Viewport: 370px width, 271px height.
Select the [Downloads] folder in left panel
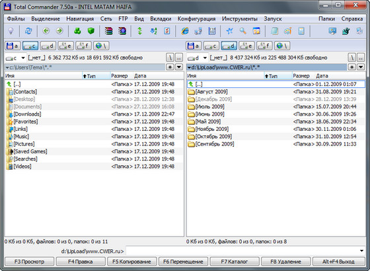pyautogui.click(x=27, y=114)
